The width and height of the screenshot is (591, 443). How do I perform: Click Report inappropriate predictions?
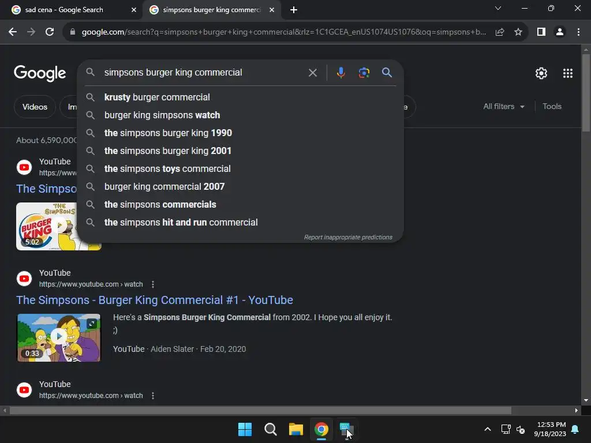(348, 237)
